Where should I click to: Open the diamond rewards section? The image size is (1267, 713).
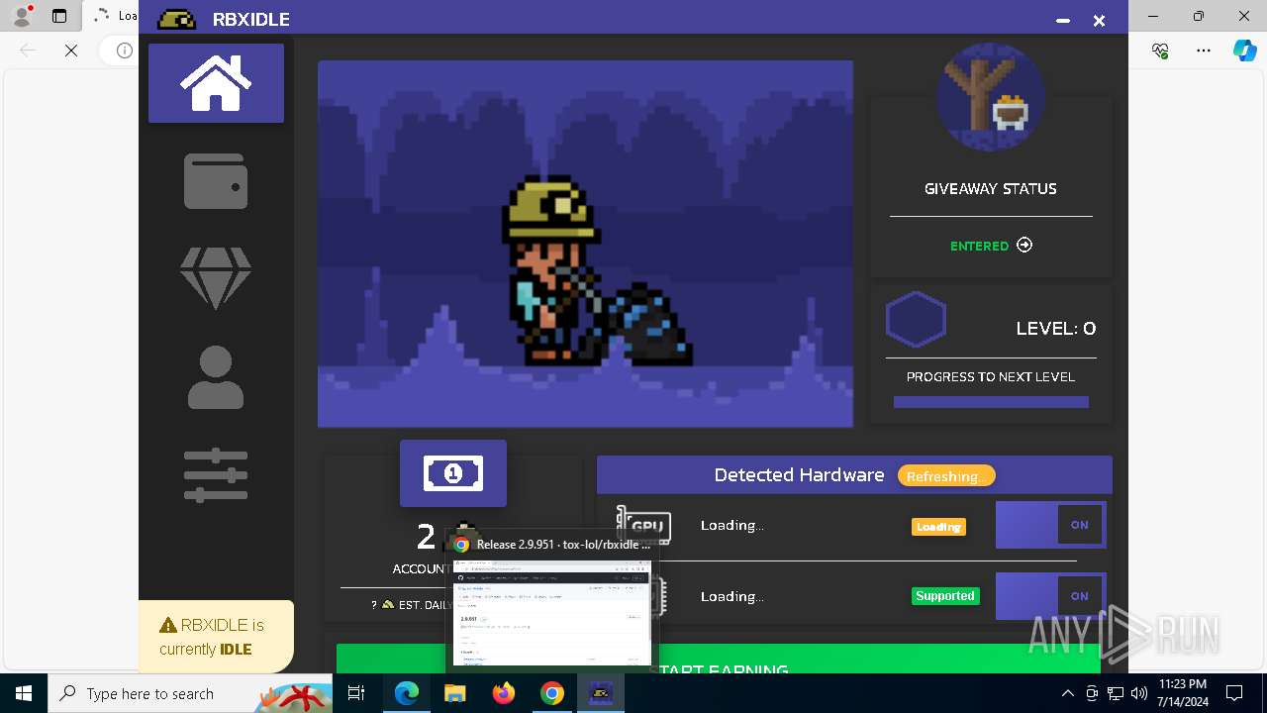tap(216, 278)
